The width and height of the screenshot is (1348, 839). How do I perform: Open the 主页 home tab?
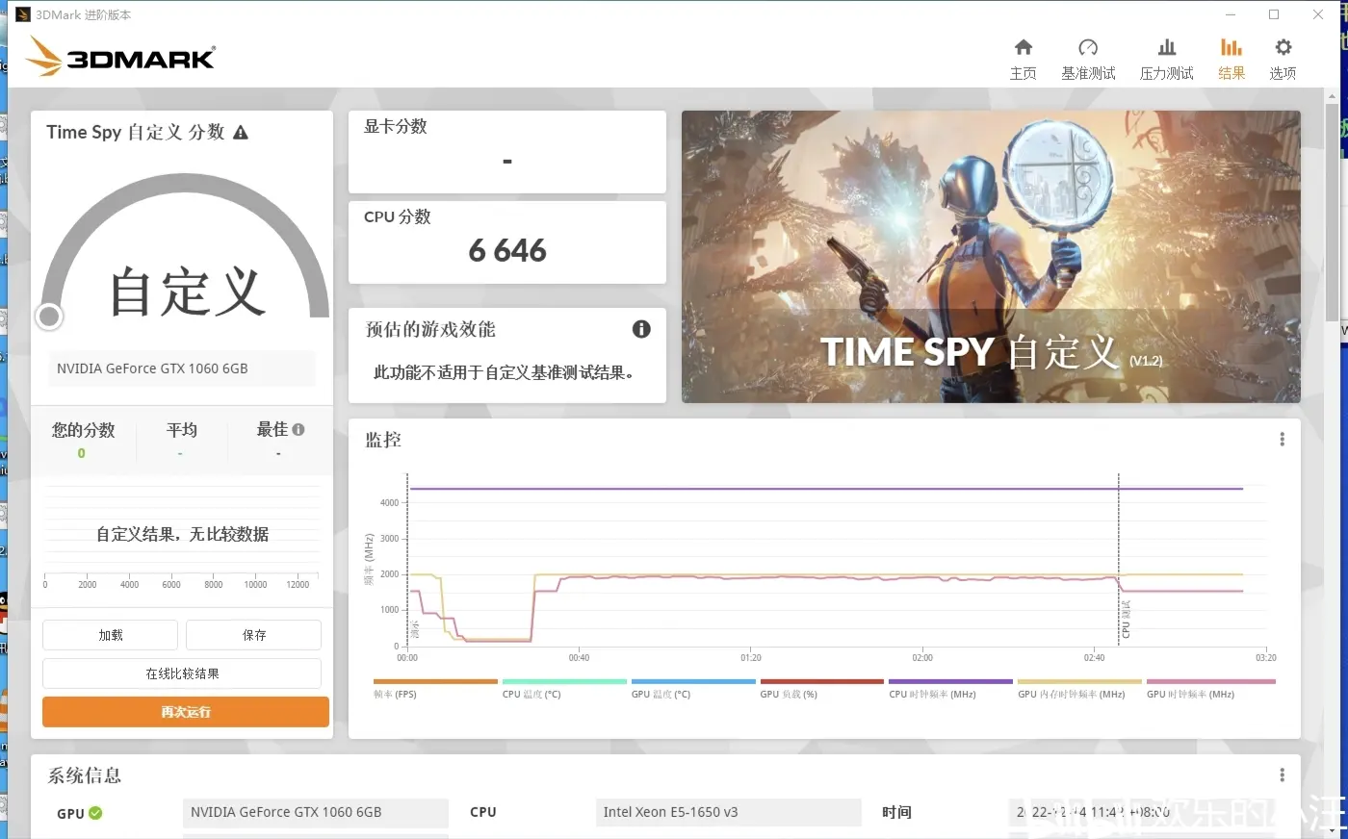coord(1023,59)
